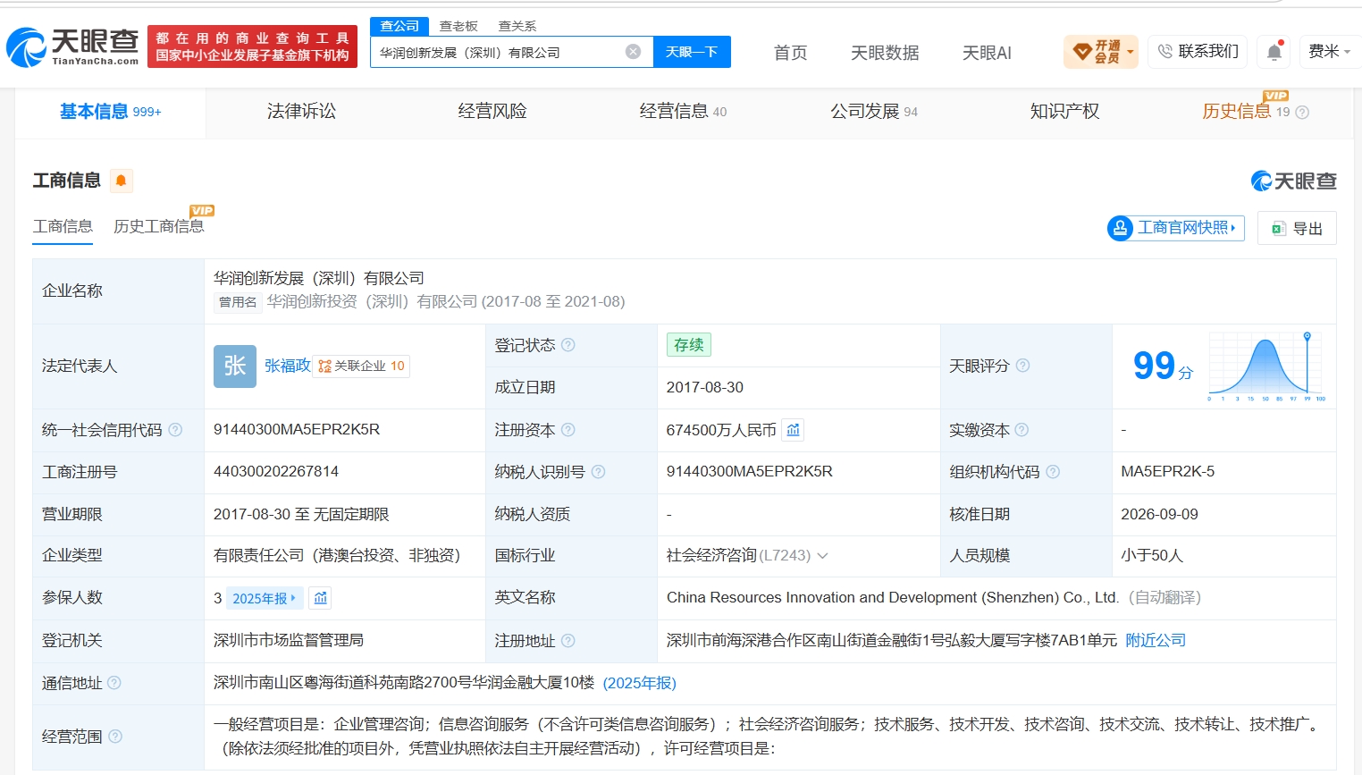Select the 工商信息 sub-tab
Image resolution: width=1362 pixels, height=775 pixels.
[x=63, y=227]
